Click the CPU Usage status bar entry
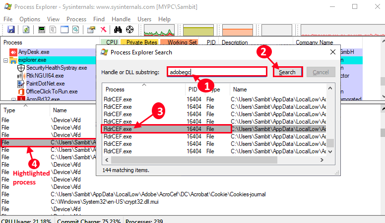Viewport: 385px width, 223px height. [26, 221]
